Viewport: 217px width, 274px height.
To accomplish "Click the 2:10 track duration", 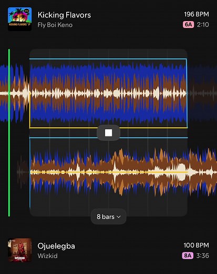I will click(203, 25).
